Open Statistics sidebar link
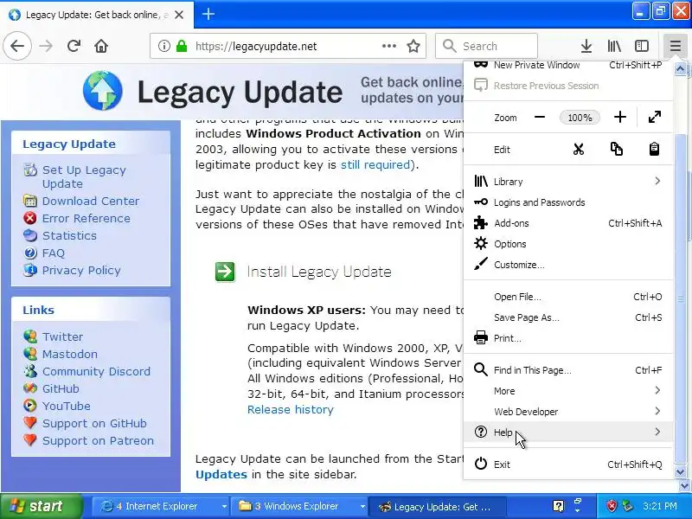 pos(69,235)
